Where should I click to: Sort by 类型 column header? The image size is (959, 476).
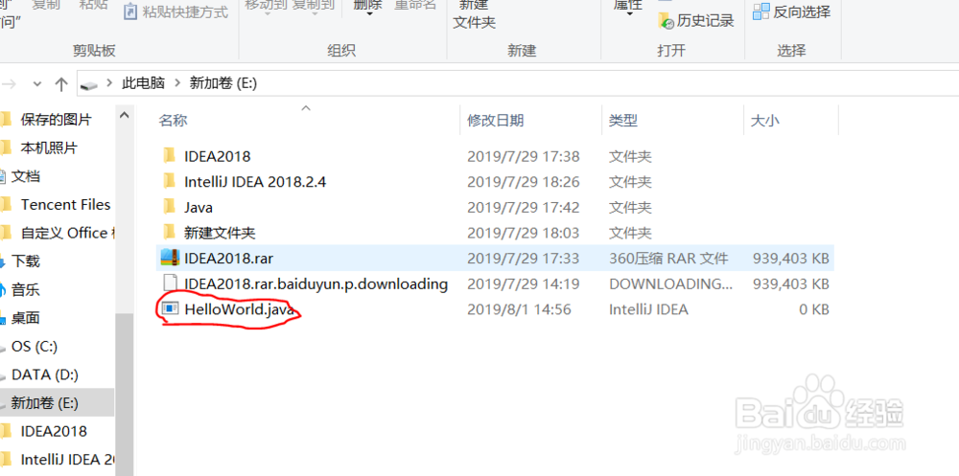click(x=623, y=121)
